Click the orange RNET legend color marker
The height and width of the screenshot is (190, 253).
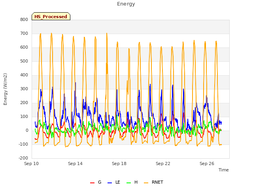146,183
